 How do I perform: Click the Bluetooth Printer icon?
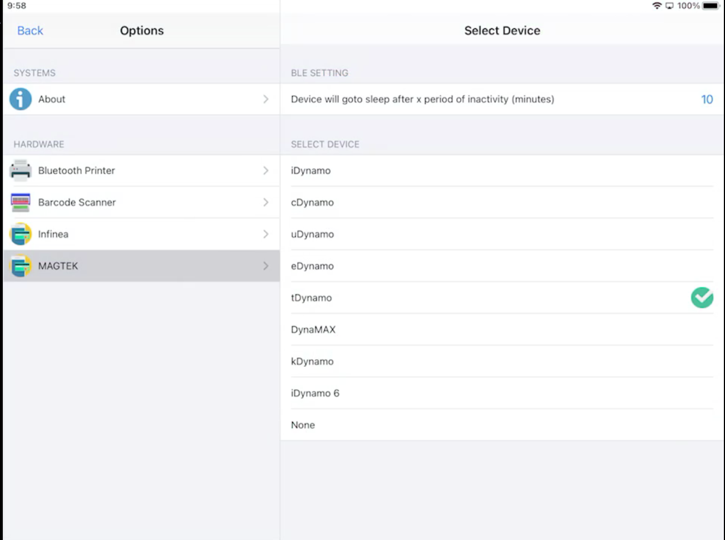click(21, 170)
